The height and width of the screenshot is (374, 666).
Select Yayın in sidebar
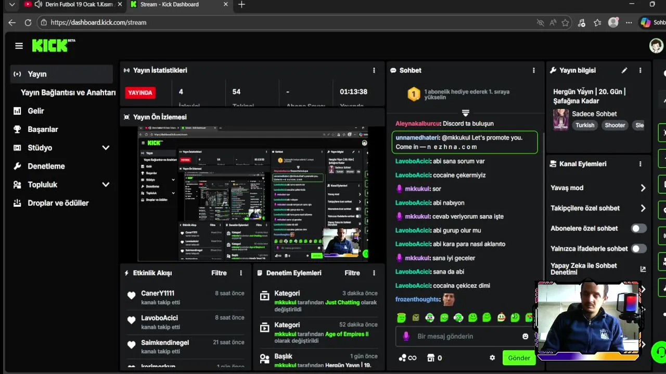click(x=62, y=74)
